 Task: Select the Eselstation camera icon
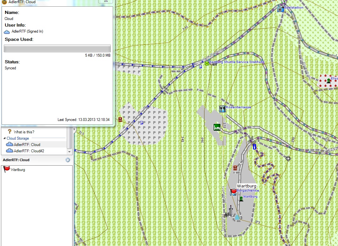[x=280, y=9]
